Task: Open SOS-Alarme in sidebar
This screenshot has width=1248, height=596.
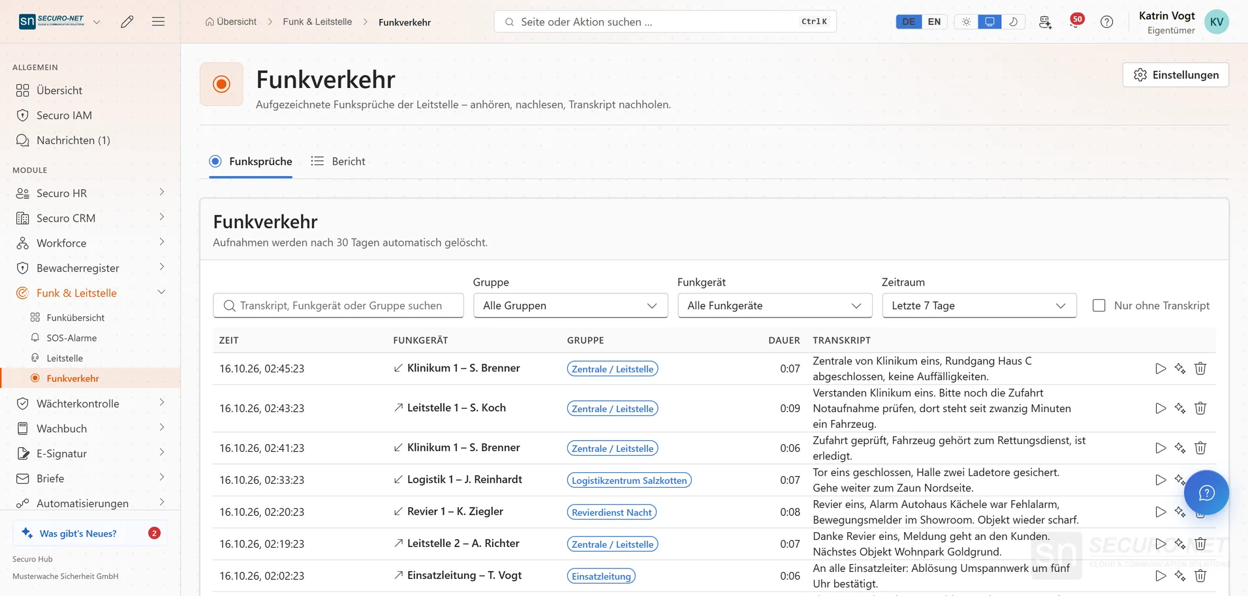Action: pyautogui.click(x=72, y=338)
